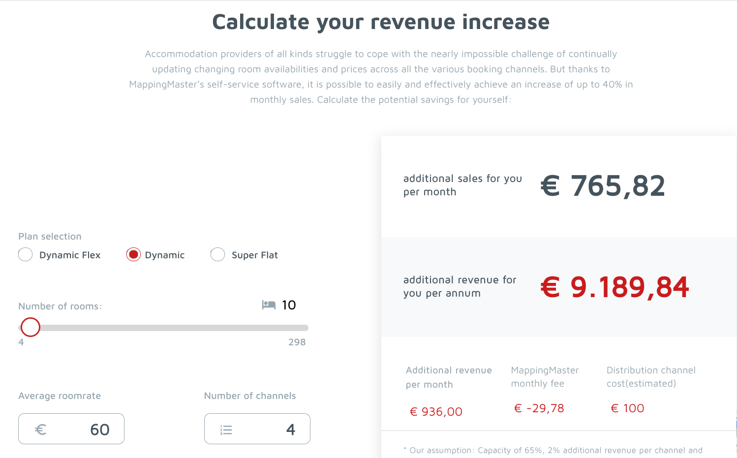Viewport: 737px width, 458px height.
Task: Click the room count number 10
Action: click(x=289, y=305)
